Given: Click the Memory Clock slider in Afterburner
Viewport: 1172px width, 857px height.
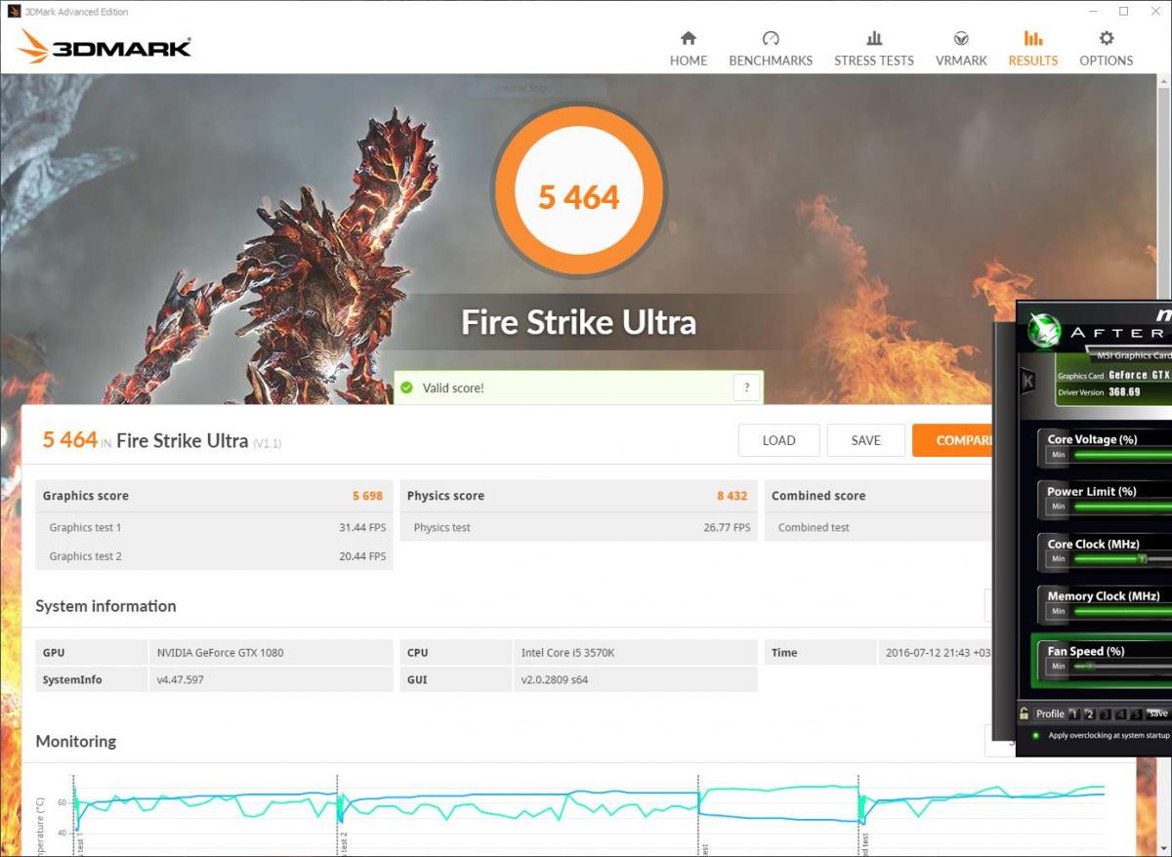Looking at the screenshot, I should click(x=1122, y=611).
